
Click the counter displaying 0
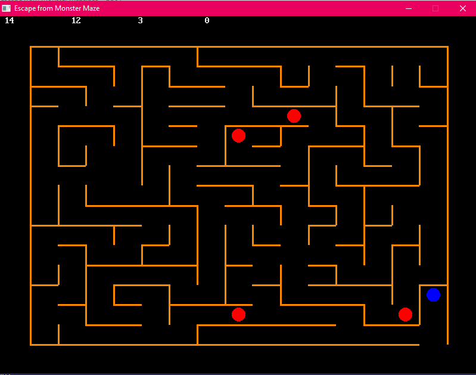[207, 21]
